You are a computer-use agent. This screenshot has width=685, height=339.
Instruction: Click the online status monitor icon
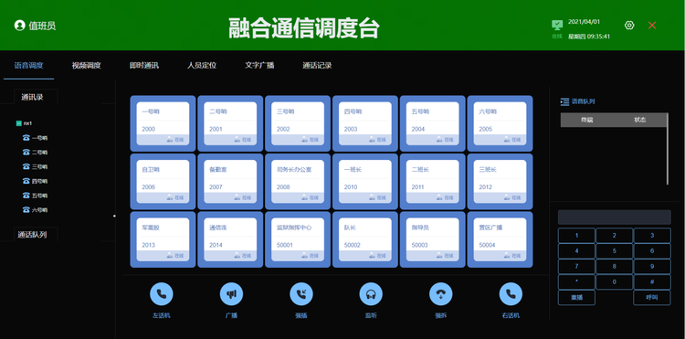(x=557, y=25)
